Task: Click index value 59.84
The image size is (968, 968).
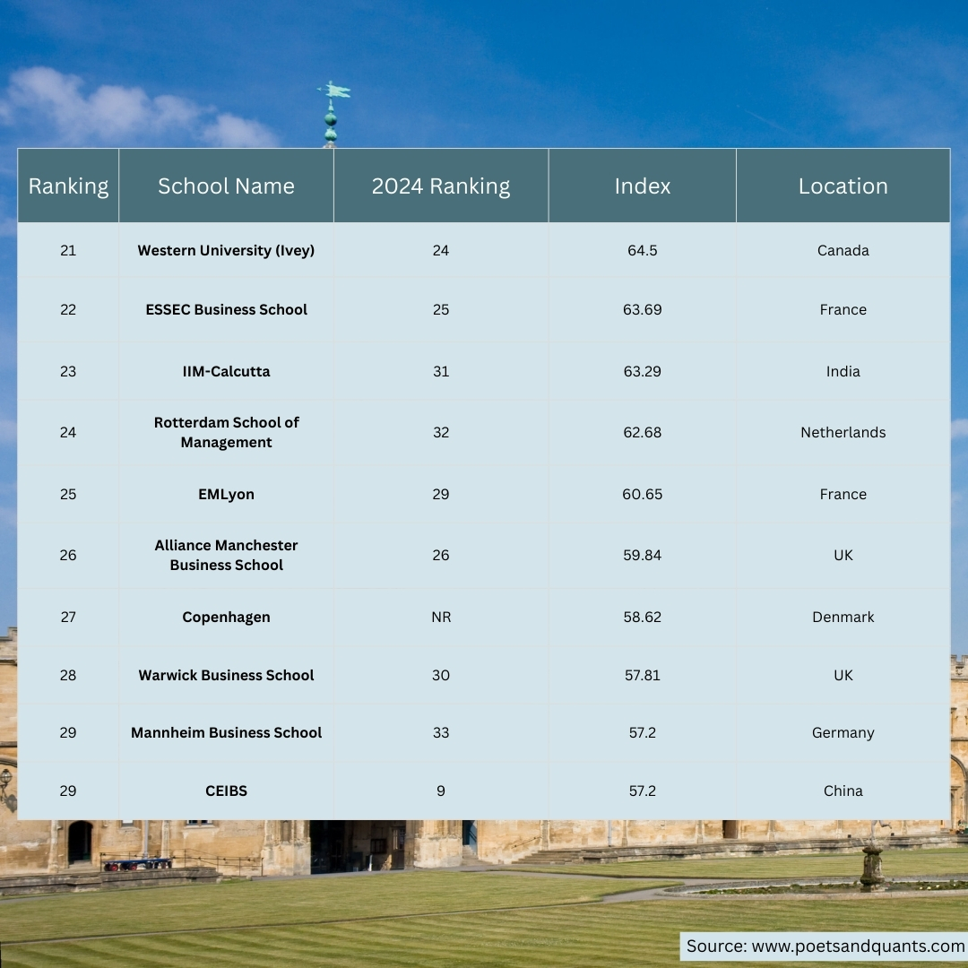Action: 642,555
